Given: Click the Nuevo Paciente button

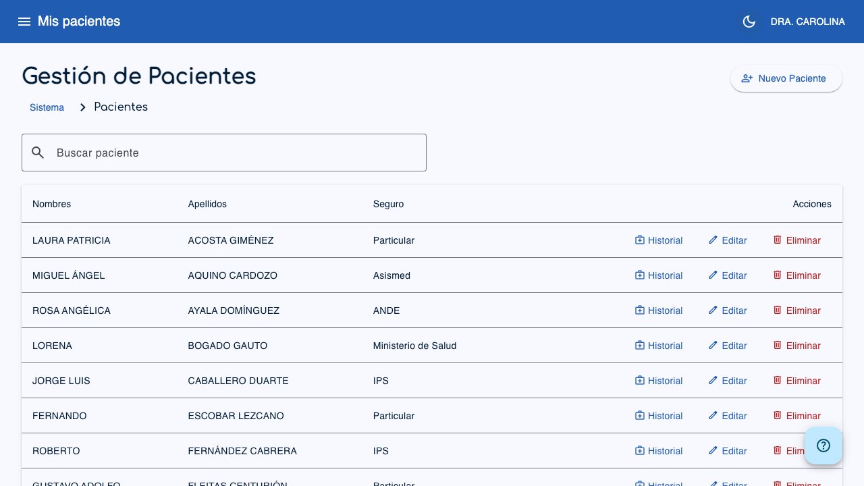Looking at the screenshot, I should point(786,78).
